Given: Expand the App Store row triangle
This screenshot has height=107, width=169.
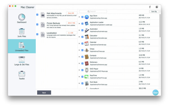Looking at the screenshot, I should point(79,17).
